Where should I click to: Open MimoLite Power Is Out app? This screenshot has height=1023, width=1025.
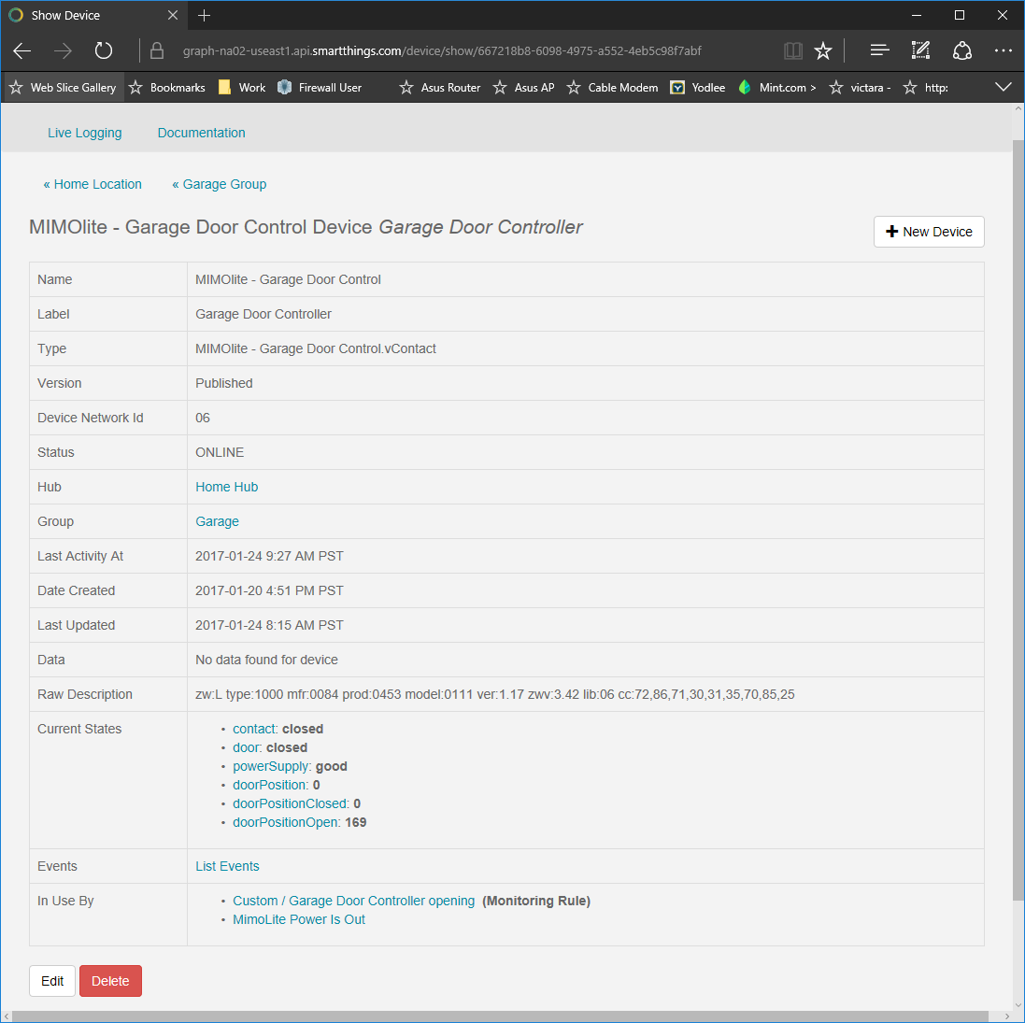point(299,919)
